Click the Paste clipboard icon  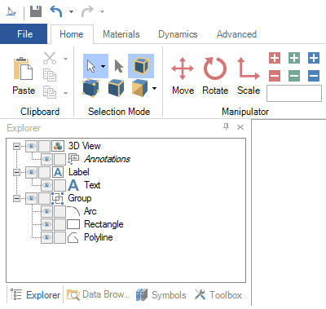coord(24,75)
